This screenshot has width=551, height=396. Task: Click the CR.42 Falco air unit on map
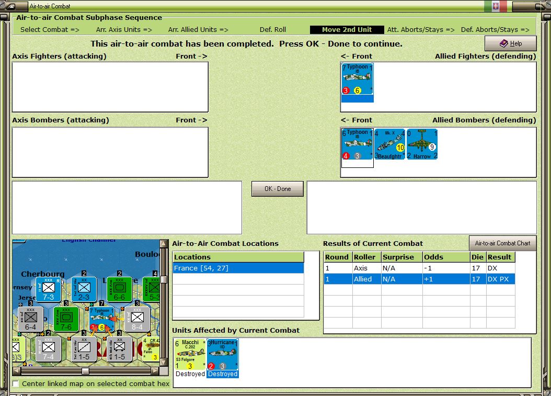pyautogui.click(x=151, y=349)
